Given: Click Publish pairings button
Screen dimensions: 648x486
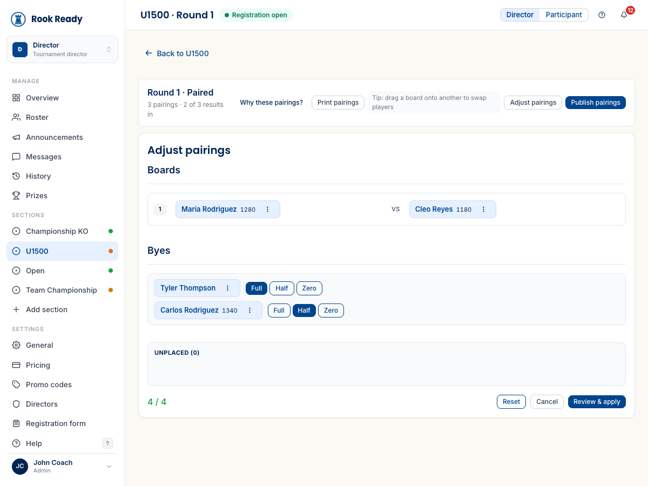Looking at the screenshot, I should click(x=596, y=103).
